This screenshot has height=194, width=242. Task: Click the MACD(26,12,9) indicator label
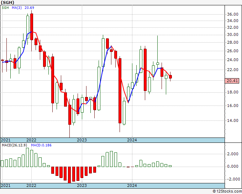tap(15, 145)
